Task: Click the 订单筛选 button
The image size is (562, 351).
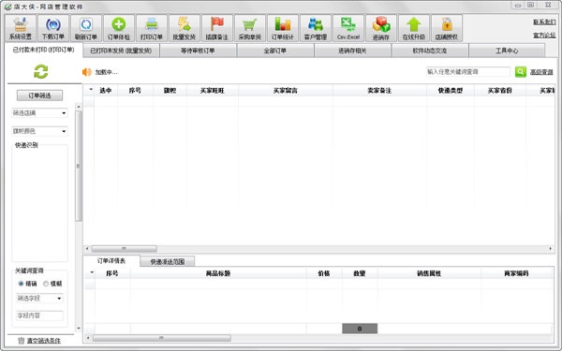Action: [39, 95]
